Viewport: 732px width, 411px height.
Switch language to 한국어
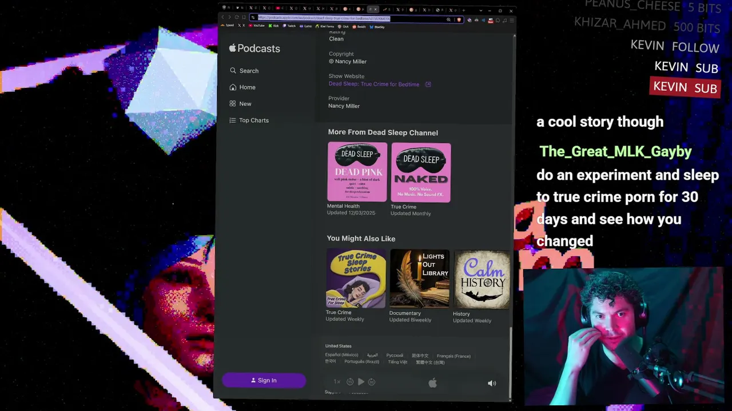pos(331,361)
